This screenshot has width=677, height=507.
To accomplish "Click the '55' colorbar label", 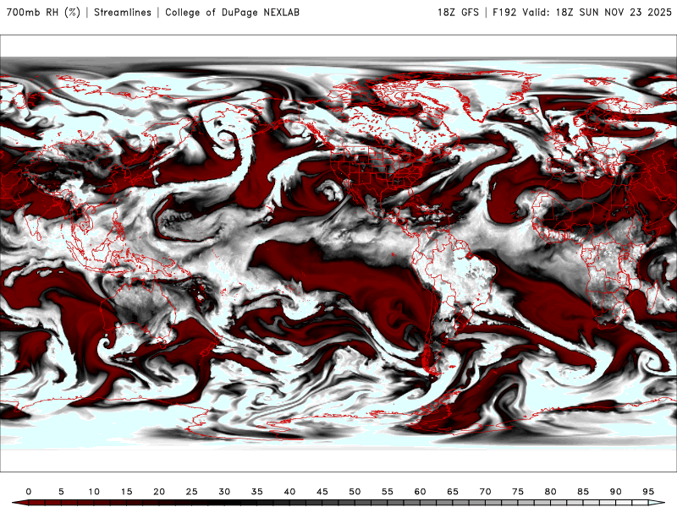I will [x=388, y=492].
